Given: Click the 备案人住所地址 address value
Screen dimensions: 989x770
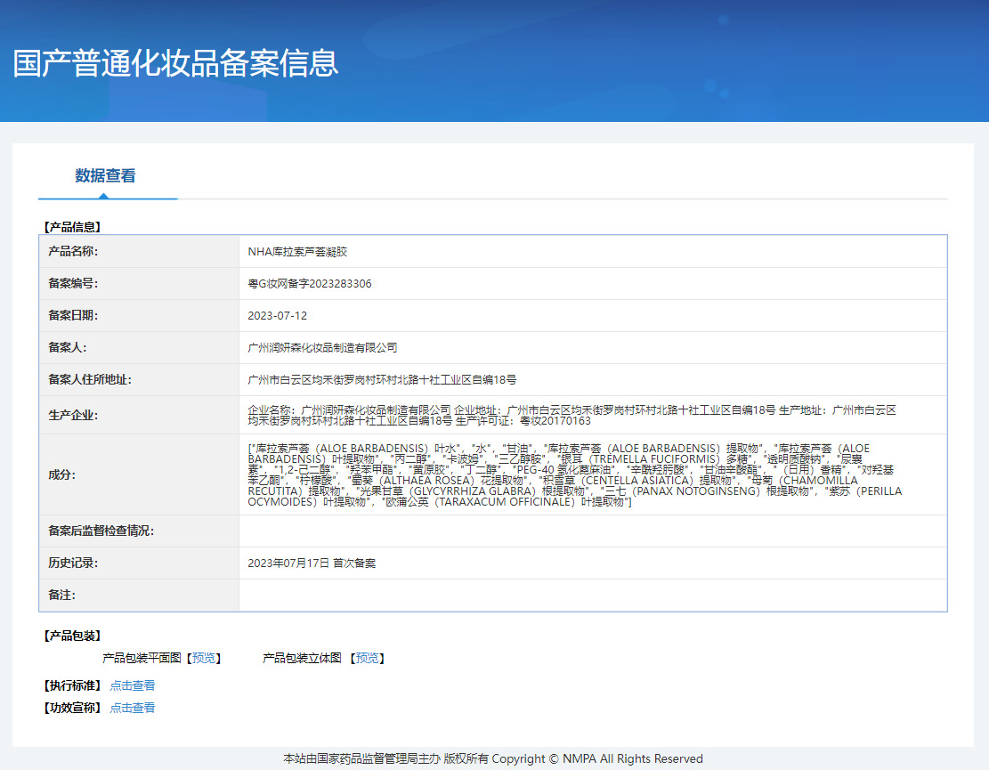Looking at the screenshot, I should pyautogui.click(x=382, y=380).
